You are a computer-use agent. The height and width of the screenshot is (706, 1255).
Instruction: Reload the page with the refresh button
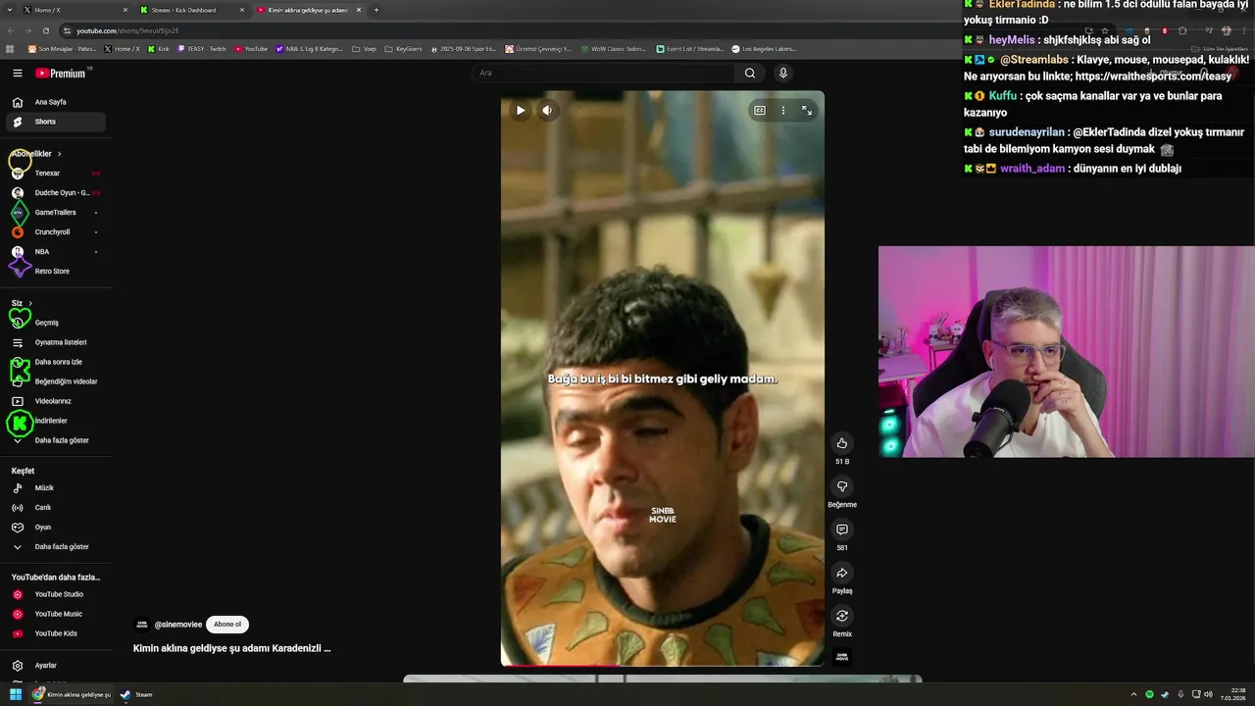pyautogui.click(x=46, y=30)
